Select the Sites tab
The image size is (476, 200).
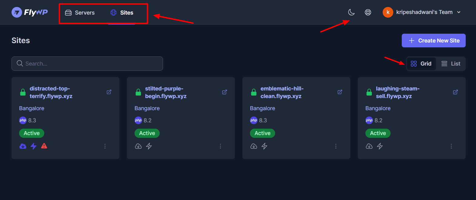[122, 13]
